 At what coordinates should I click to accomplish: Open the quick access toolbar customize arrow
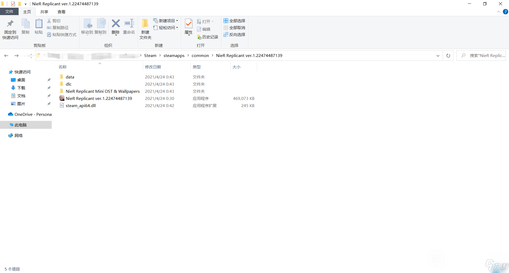25,4
